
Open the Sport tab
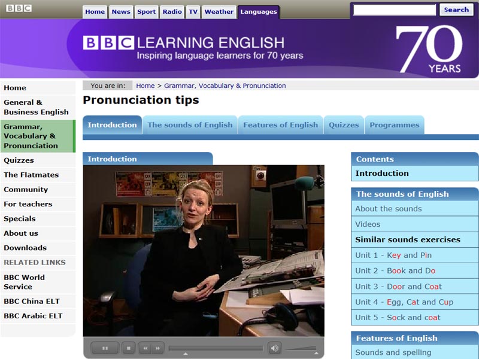pos(146,12)
